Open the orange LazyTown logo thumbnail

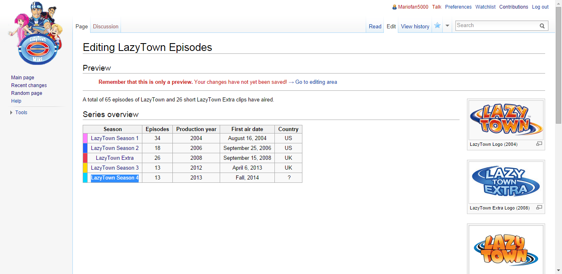tap(506, 250)
